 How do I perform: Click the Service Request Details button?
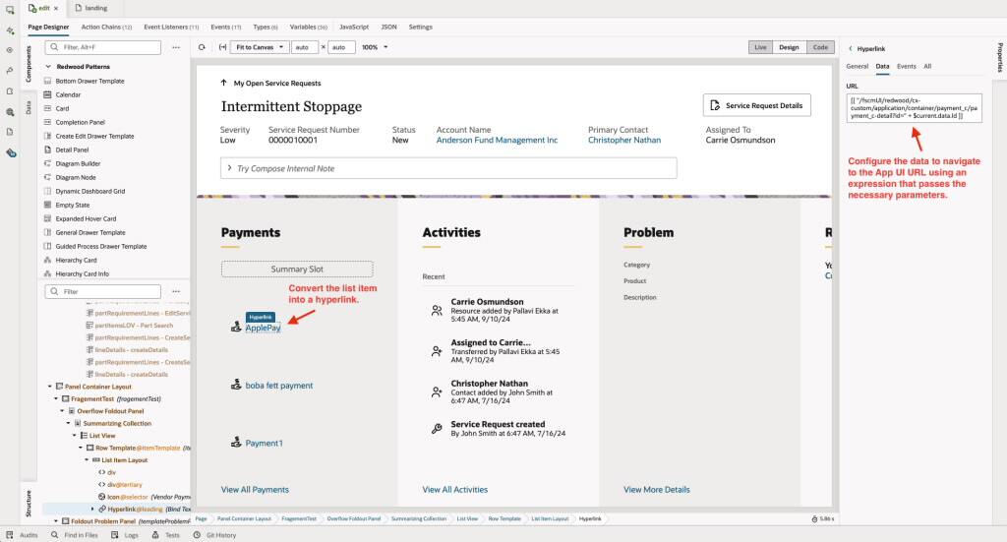(757, 105)
